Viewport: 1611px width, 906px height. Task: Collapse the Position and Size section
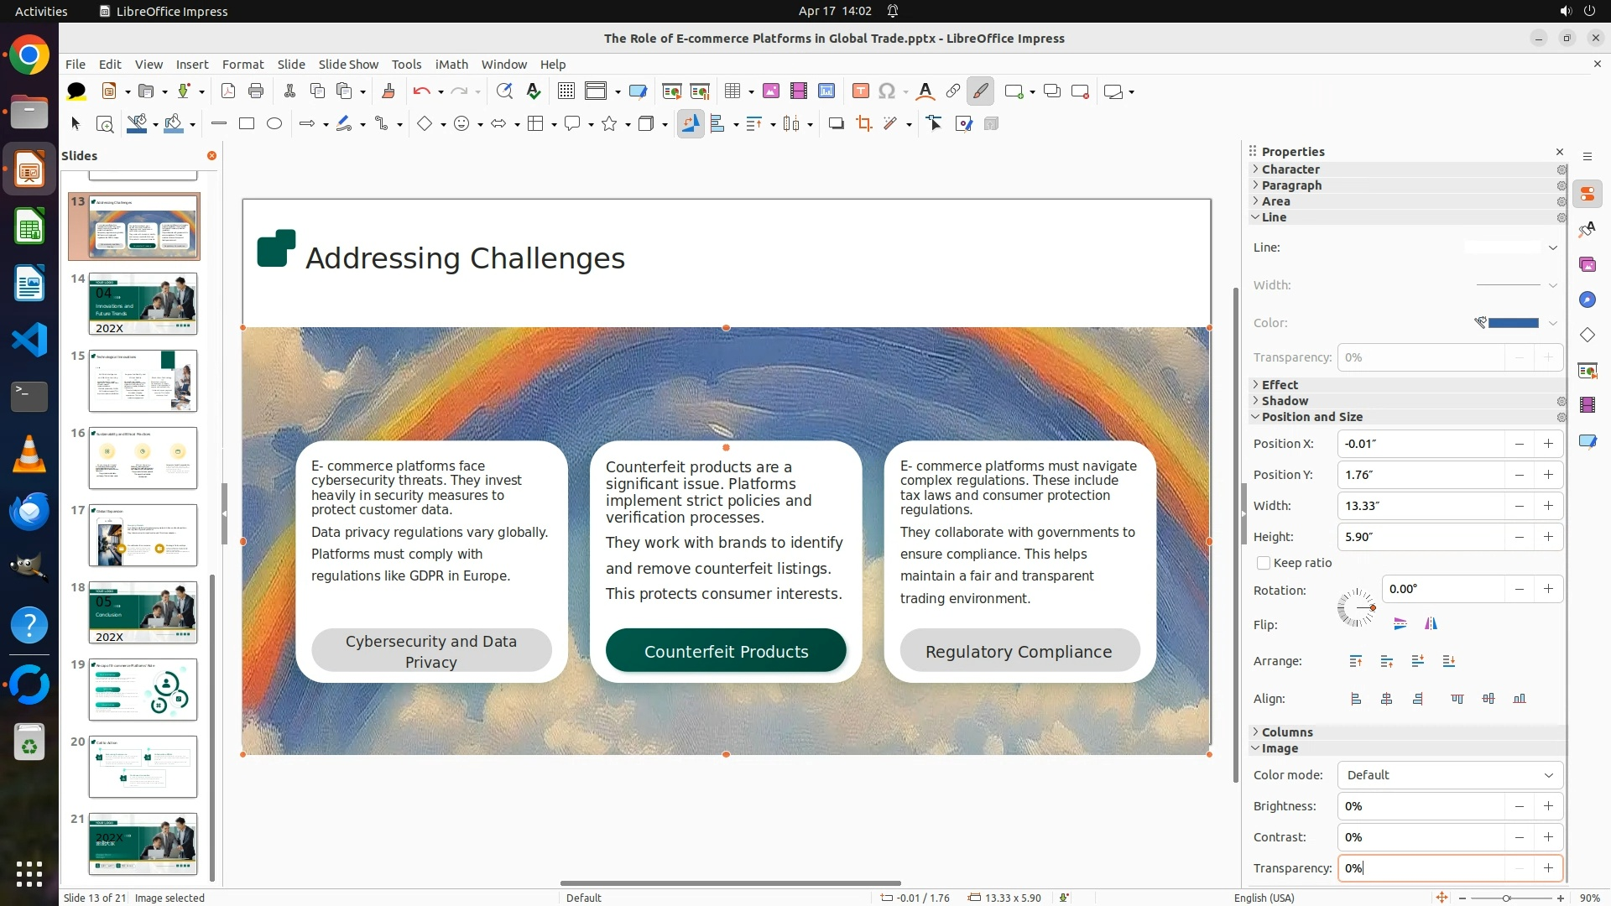coord(1311,417)
